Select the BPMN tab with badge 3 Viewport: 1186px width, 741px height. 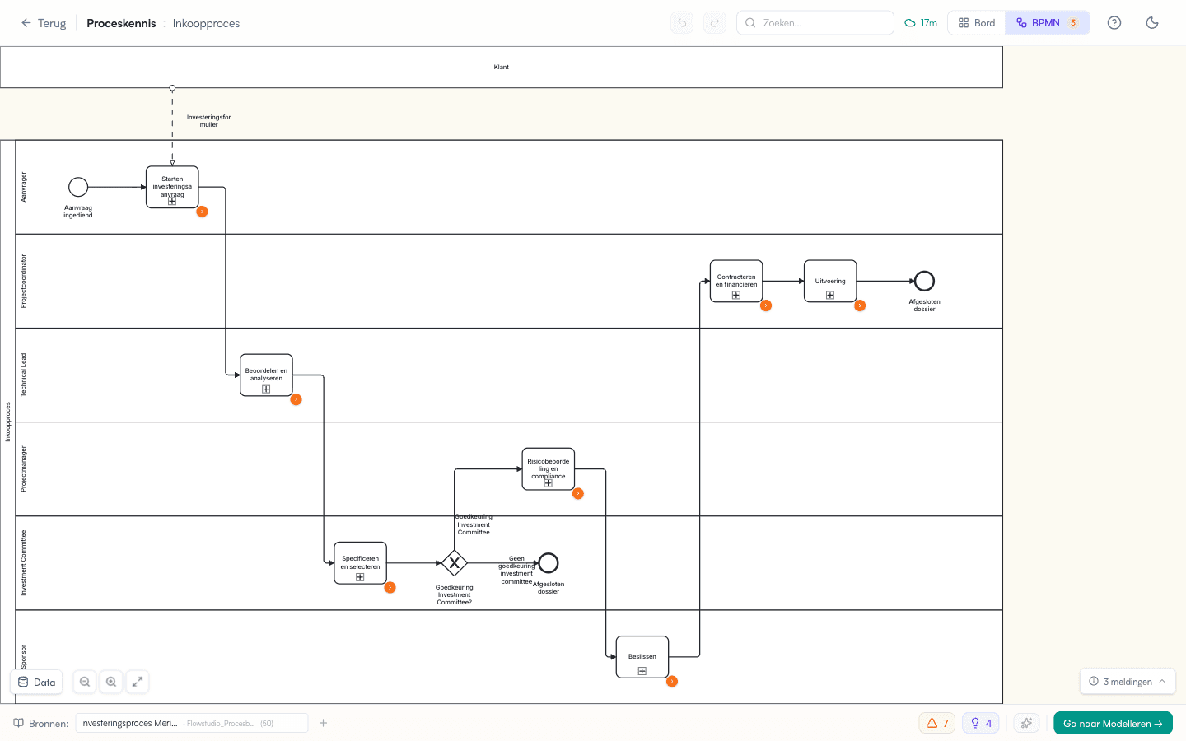pos(1046,22)
